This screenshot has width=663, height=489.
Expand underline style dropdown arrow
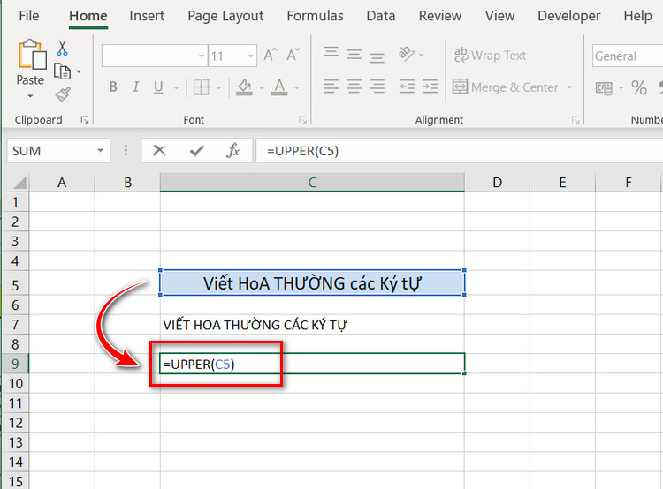pos(176,88)
